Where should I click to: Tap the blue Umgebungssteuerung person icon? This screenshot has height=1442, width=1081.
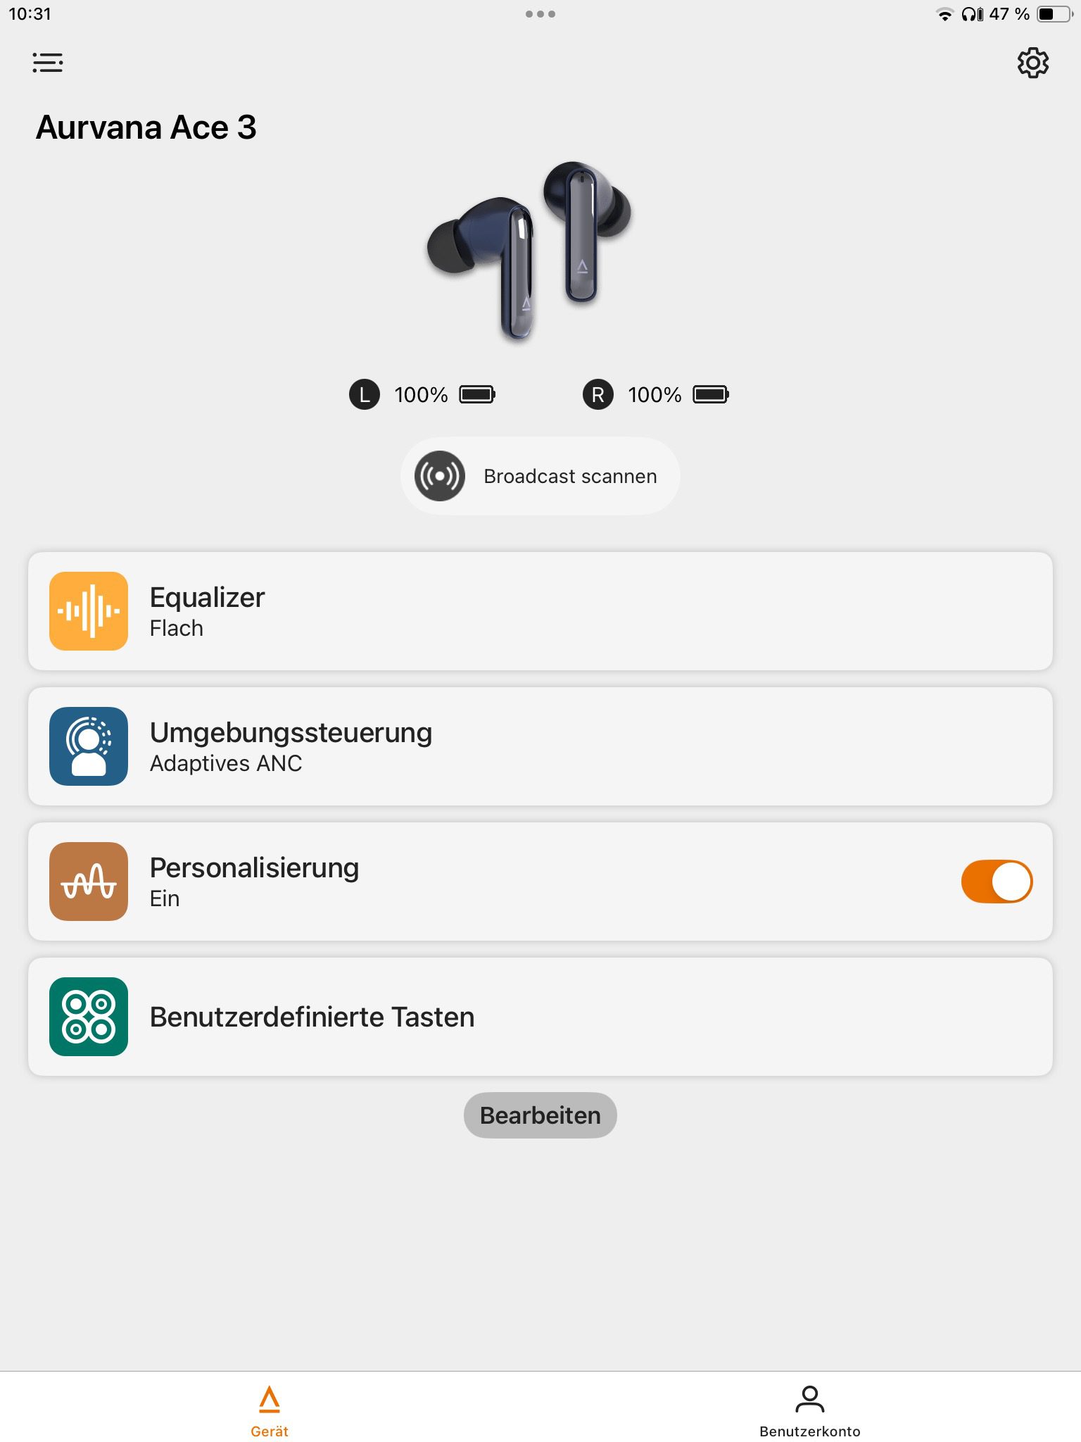pos(89,746)
